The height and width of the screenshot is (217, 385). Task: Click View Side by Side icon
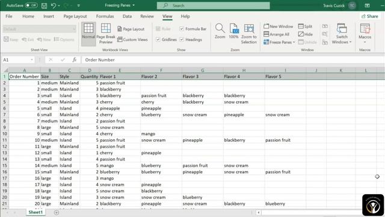pyautogui.click(x=325, y=26)
